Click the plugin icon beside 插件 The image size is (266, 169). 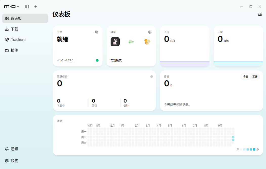(x=7, y=50)
